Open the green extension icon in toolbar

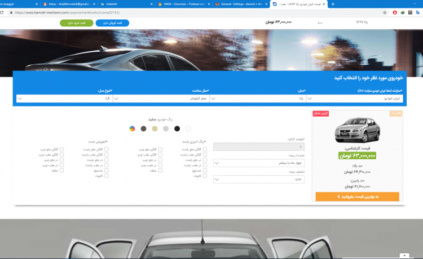click(403, 12)
